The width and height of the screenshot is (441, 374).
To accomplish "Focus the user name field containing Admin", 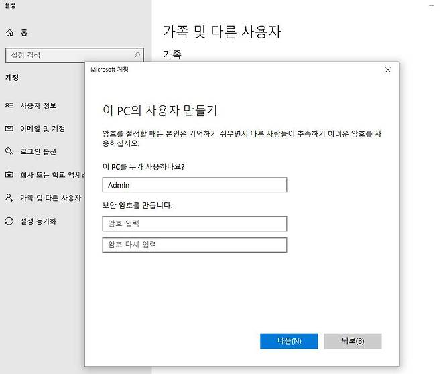I will tap(194, 185).
